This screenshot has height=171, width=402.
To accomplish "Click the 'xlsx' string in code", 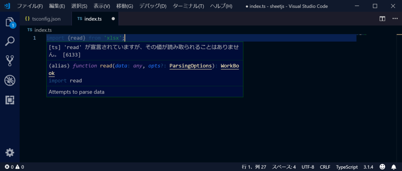I will pos(113,38).
